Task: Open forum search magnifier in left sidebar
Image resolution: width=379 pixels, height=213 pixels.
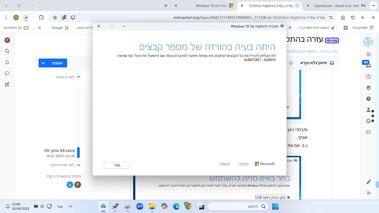Action: 7,51
